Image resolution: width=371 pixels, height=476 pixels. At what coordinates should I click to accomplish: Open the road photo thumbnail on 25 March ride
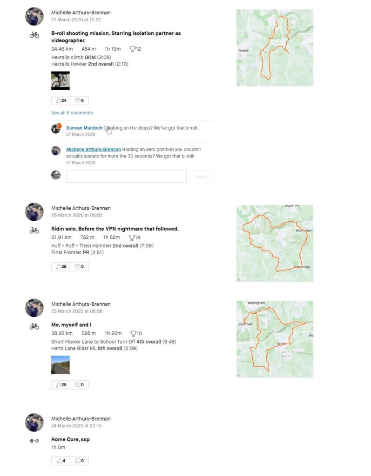[x=61, y=365]
